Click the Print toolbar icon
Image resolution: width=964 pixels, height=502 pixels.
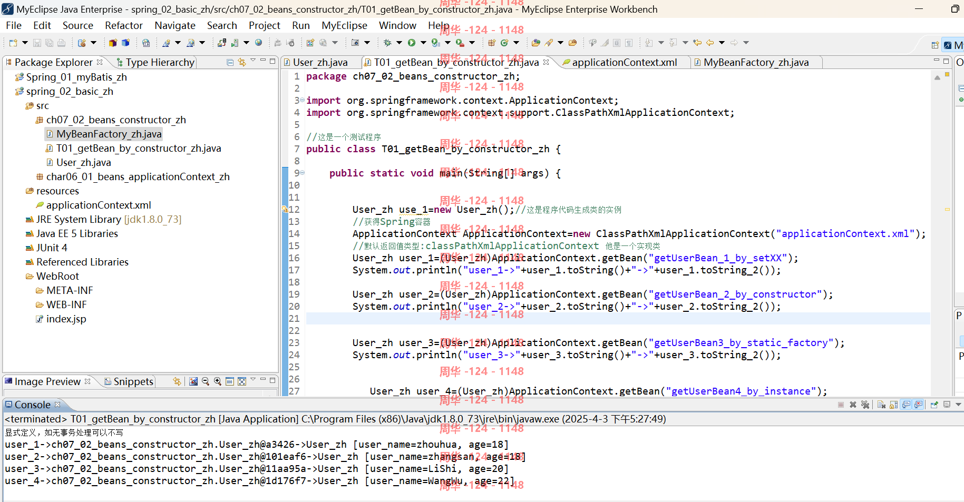click(x=61, y=43)
